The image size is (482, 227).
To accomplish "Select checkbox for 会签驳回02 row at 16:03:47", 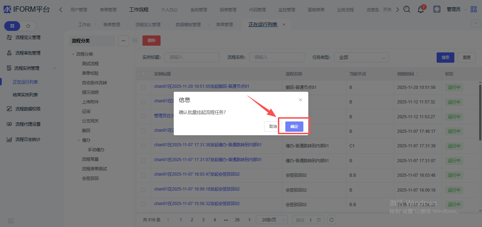I will (x=144, y=175).
